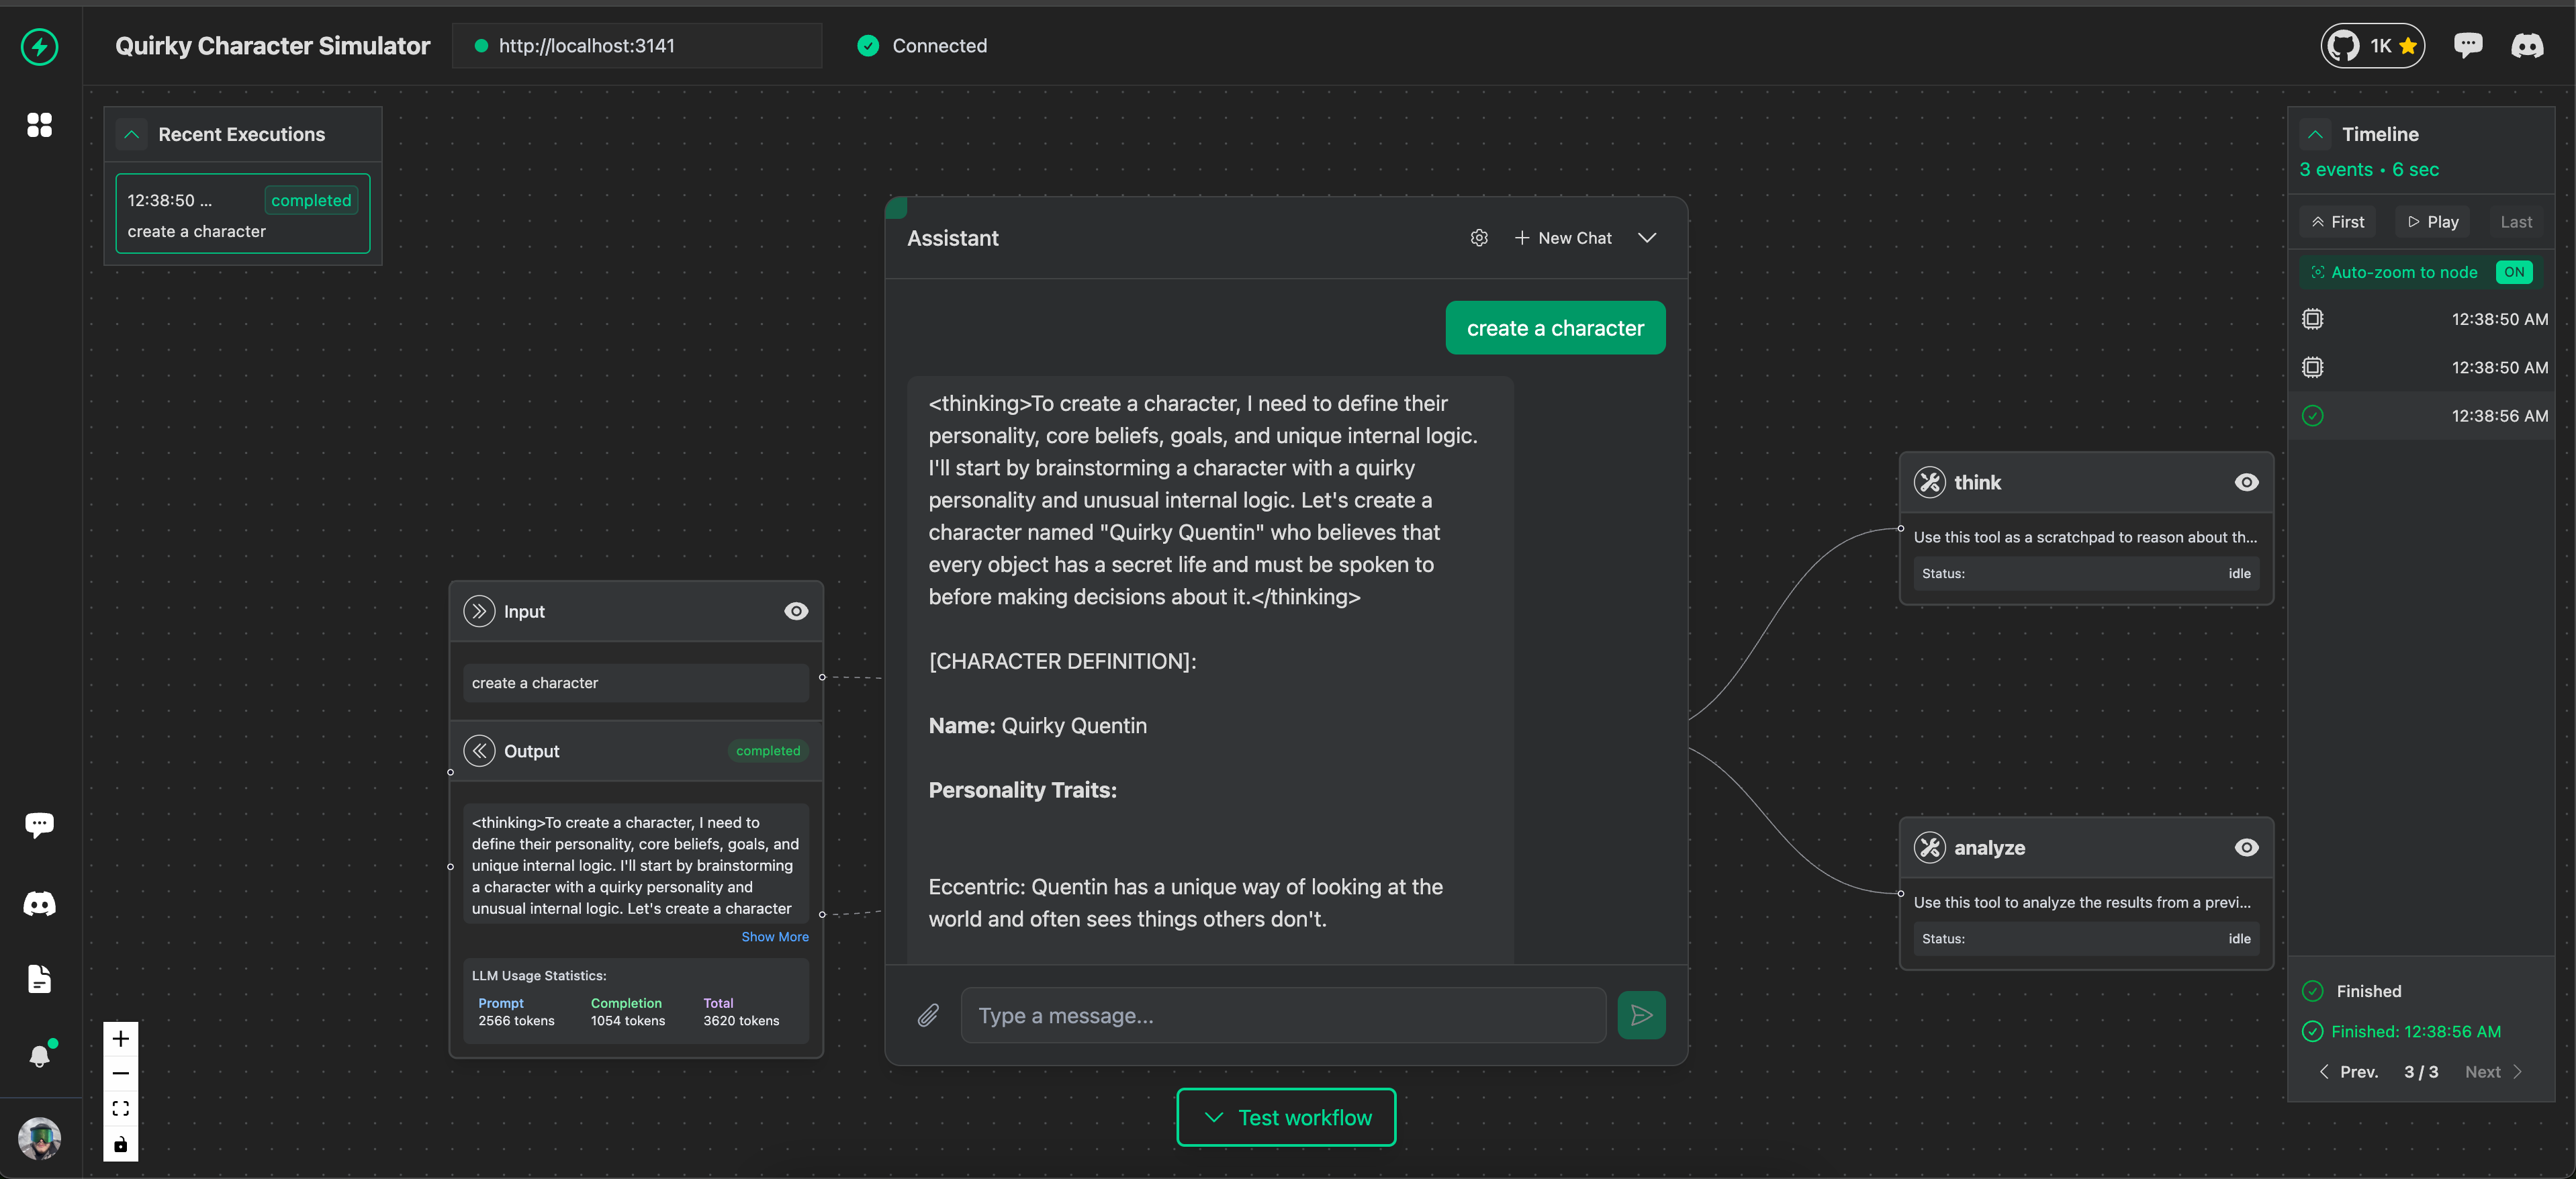Play the timeline

click(2432, 222)
